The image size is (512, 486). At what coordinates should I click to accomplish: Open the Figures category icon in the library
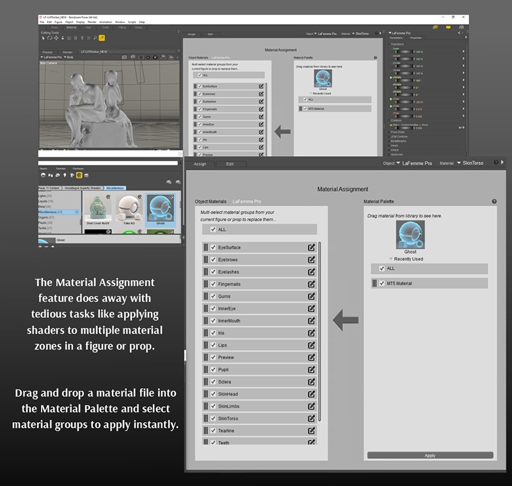43,175
